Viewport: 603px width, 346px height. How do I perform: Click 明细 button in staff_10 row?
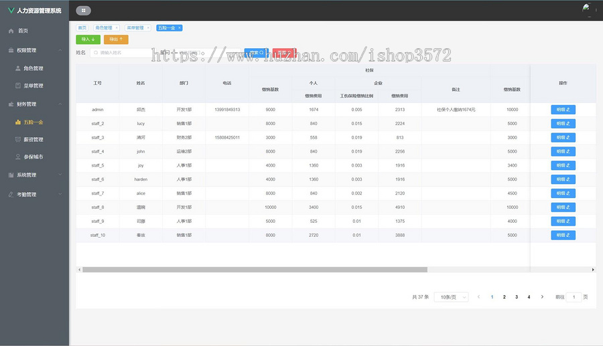(563, 235)
